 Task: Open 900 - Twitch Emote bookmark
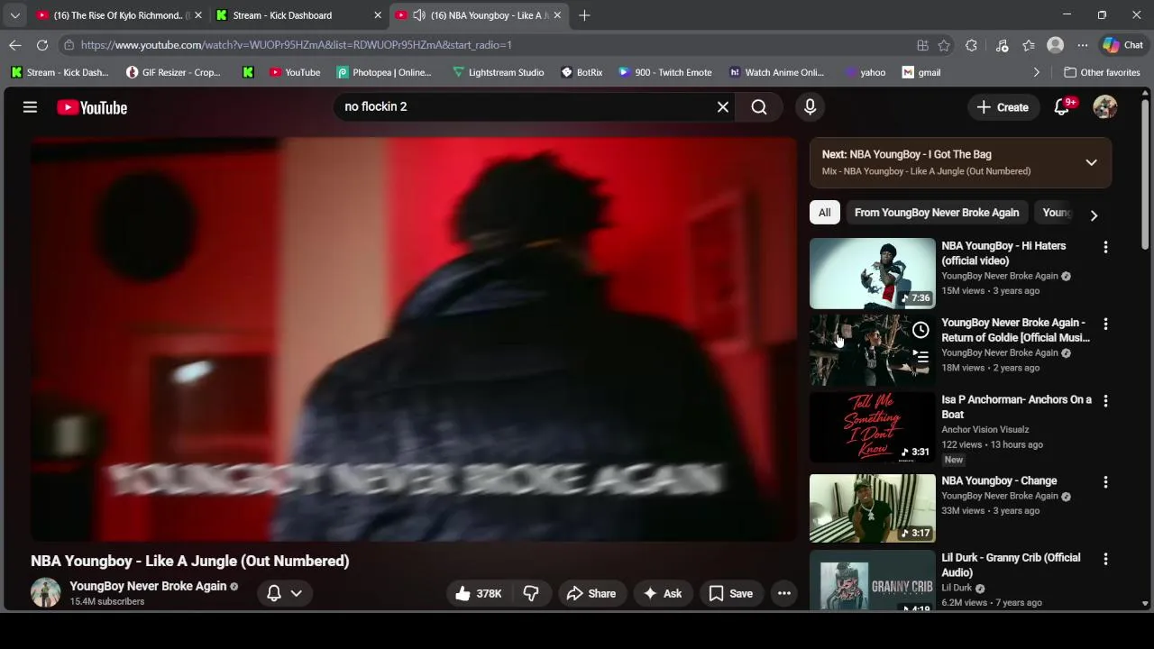[x=664, y=72]
